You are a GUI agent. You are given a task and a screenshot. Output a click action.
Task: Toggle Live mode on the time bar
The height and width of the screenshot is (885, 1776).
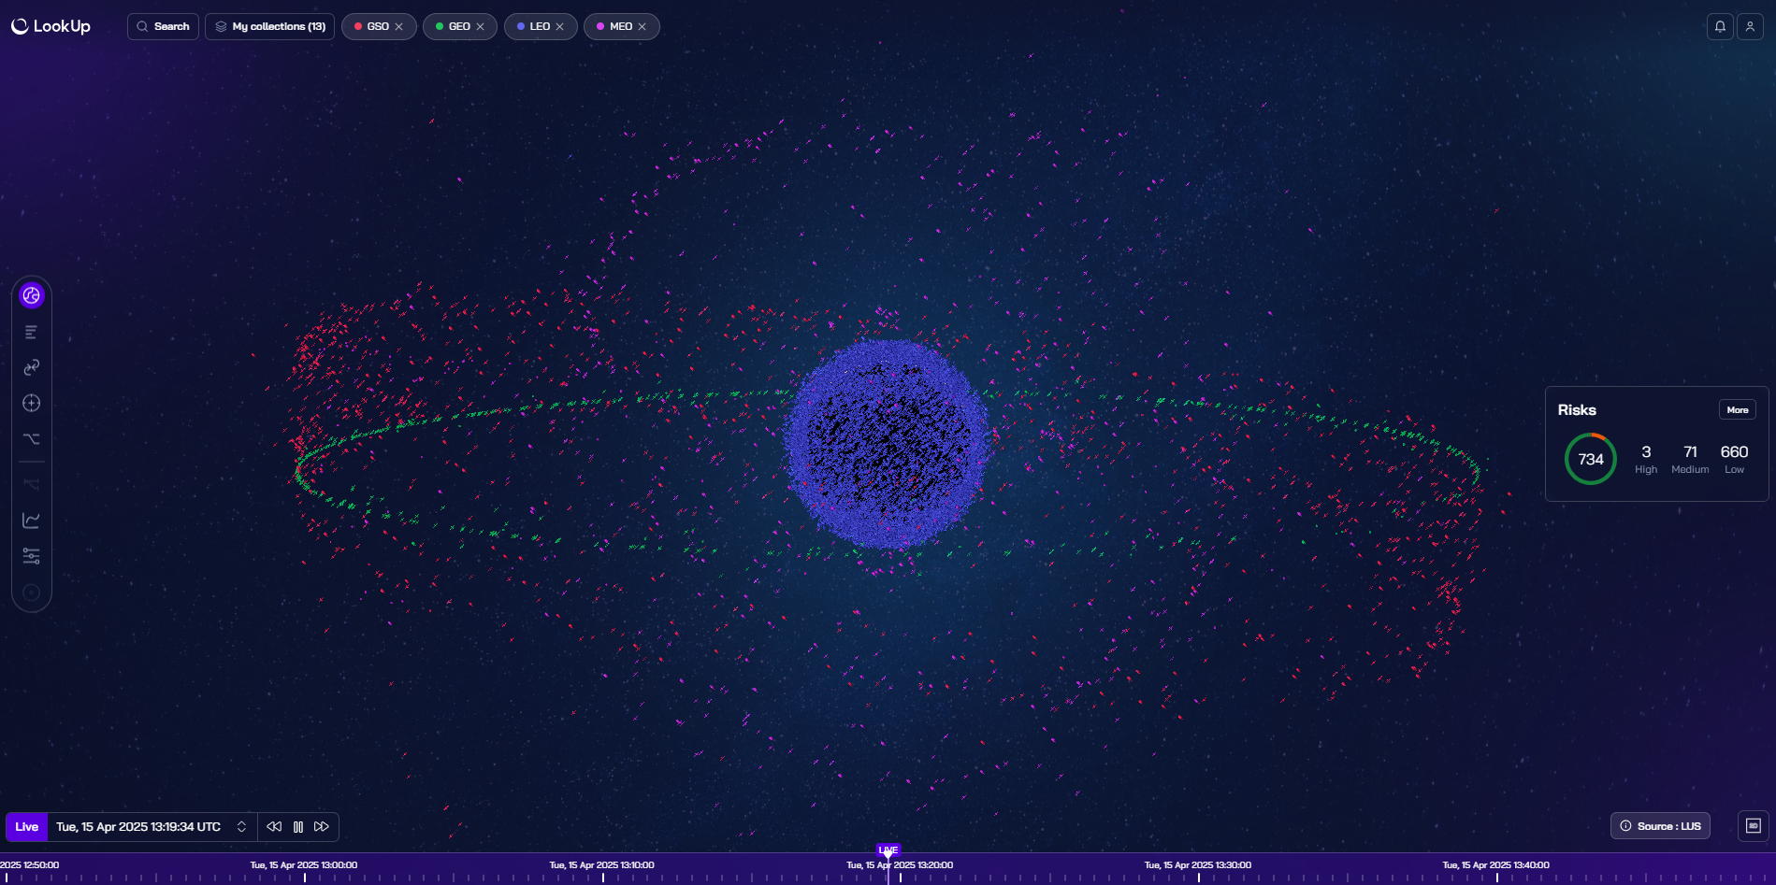pyautogui.click(x=26, y=826)
